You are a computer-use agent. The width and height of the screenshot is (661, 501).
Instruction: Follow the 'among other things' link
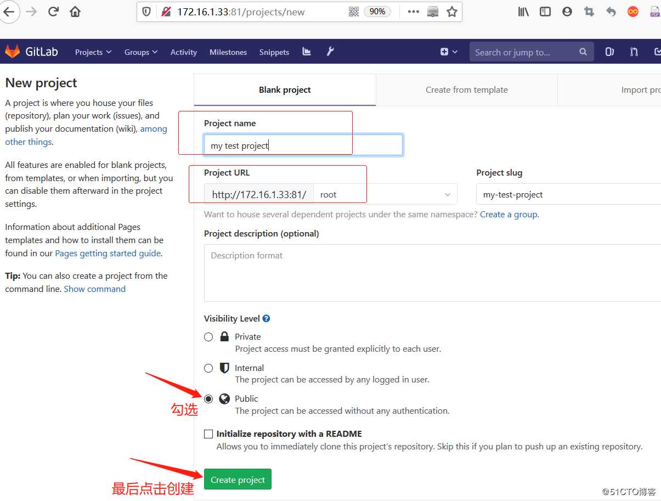pyautogui.click(x=86, y=135)
